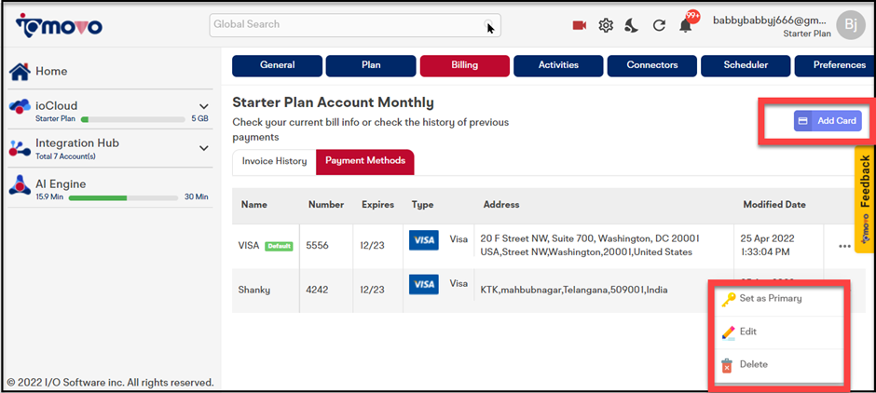Click the Home house icon

(20, 72)
